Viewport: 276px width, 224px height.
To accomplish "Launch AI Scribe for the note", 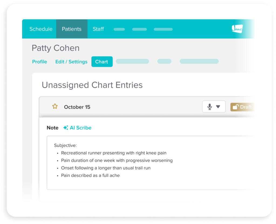I will [77, 128].
